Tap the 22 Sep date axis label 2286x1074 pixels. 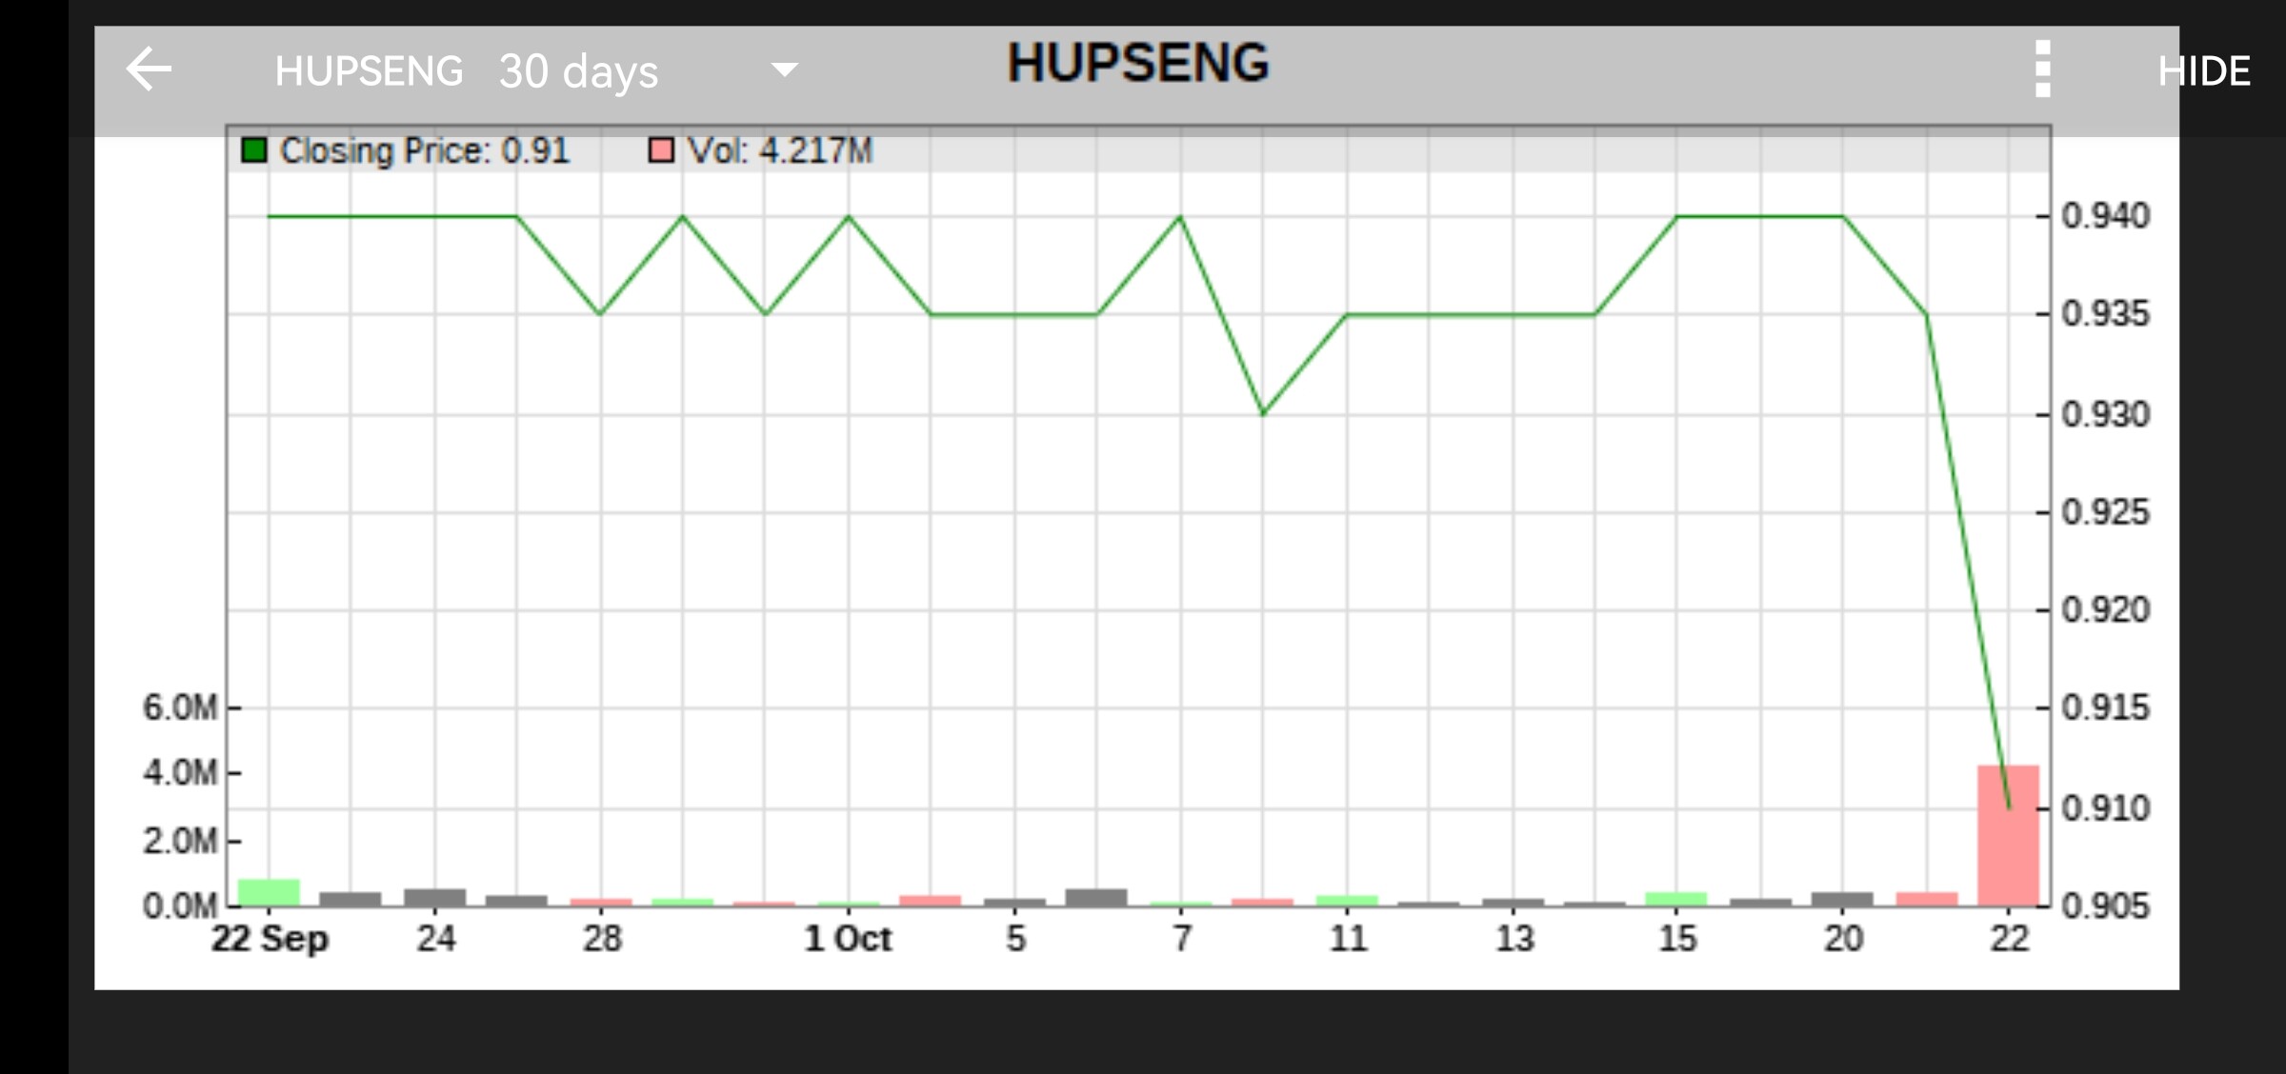click(270, 939)
